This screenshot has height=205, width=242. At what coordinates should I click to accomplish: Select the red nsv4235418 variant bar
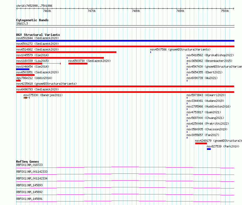(x=125, y=86)
